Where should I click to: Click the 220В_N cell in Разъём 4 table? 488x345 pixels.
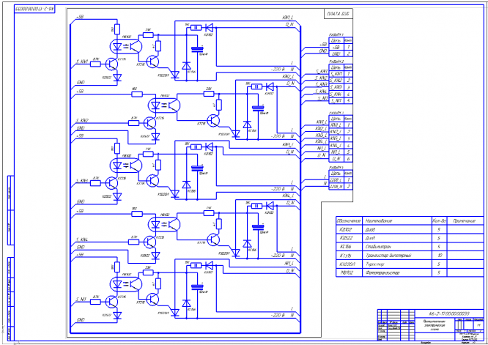tap(336, 186)
